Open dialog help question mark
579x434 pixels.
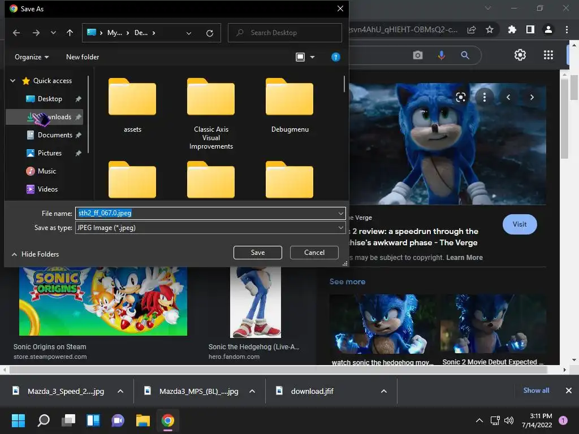[x=336, y=57]
